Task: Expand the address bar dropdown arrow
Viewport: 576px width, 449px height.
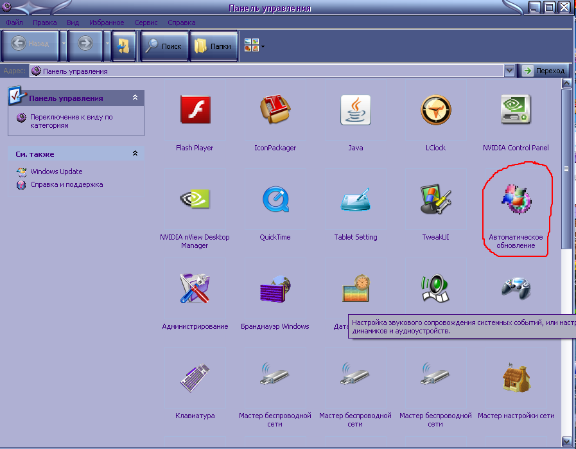Action: click(x=509, y=71)
